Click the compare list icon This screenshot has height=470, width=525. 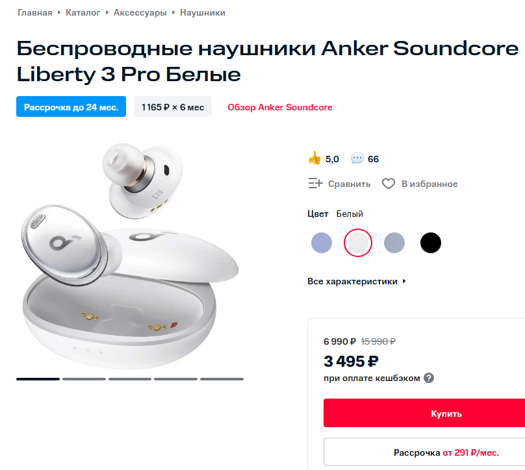pyautogui.click(x=315, y=183)
